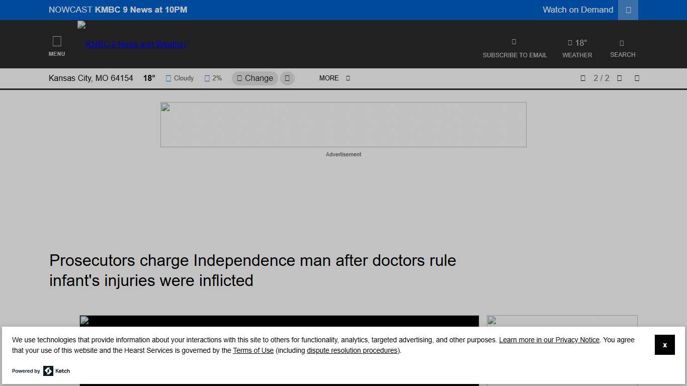Click the Cloudy weather condition icon
The height and width of the screenshot is (386, 687).
click(x=168, y=78)
